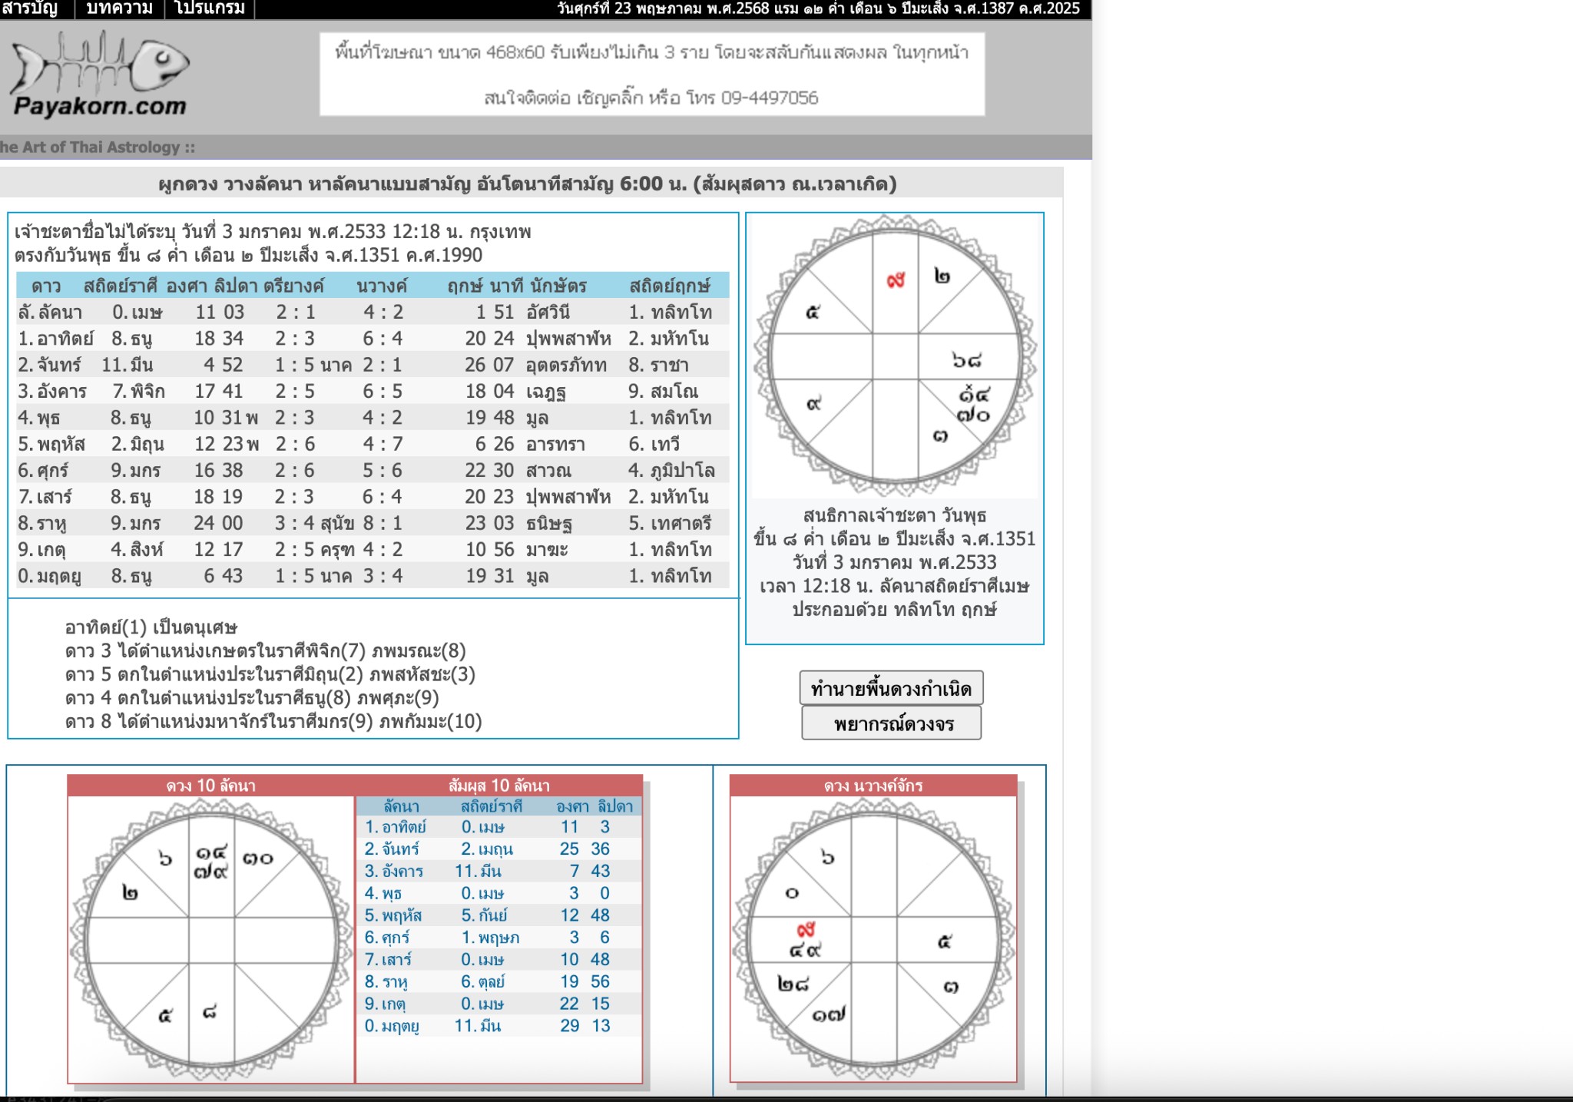
Task: Click the อารทรา nakshatra cell
Action: click(x=556, y=444)
